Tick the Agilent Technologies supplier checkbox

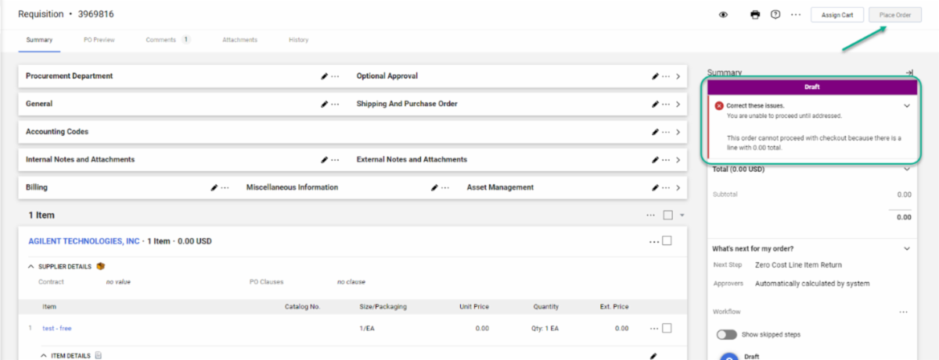coord(667,241)
